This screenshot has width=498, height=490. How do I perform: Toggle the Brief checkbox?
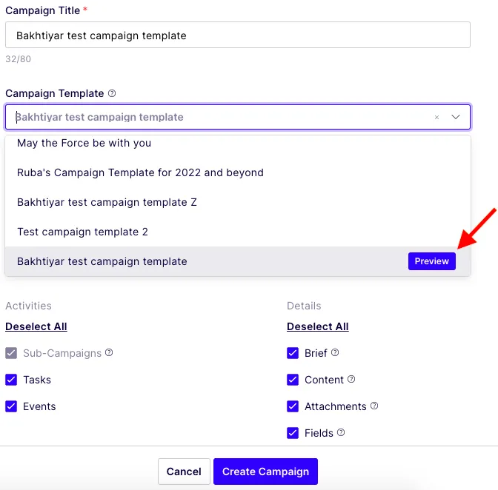(x=293, y=353)
